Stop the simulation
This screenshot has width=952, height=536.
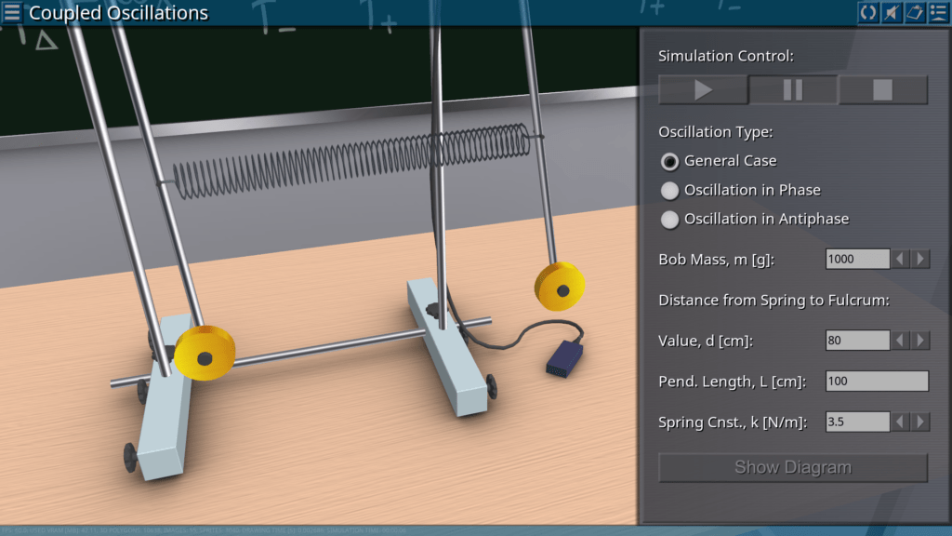click(x=882, y=90)
